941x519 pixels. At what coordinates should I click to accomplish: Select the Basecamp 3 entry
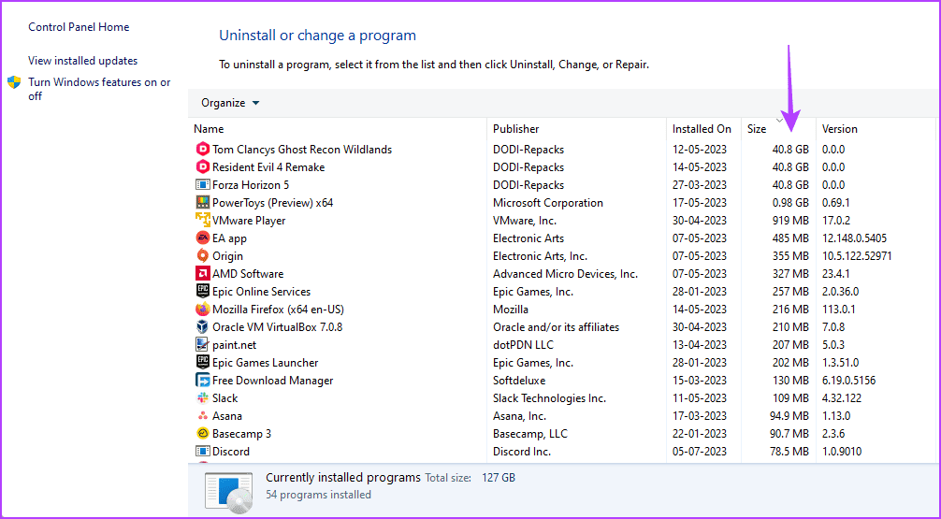pyautogui.click(x=242, y=434)
